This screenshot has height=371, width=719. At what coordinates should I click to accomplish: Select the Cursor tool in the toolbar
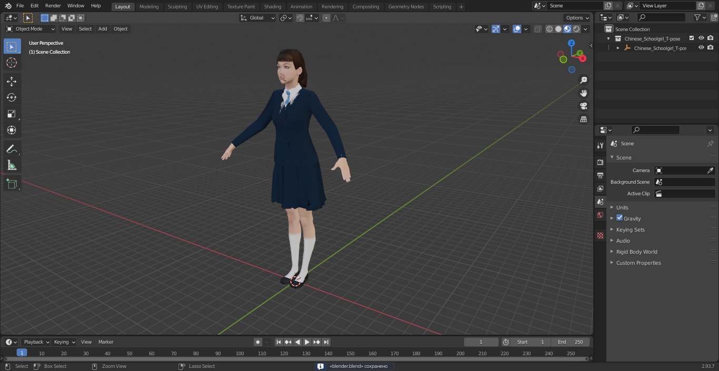click(x=12, y=63)
